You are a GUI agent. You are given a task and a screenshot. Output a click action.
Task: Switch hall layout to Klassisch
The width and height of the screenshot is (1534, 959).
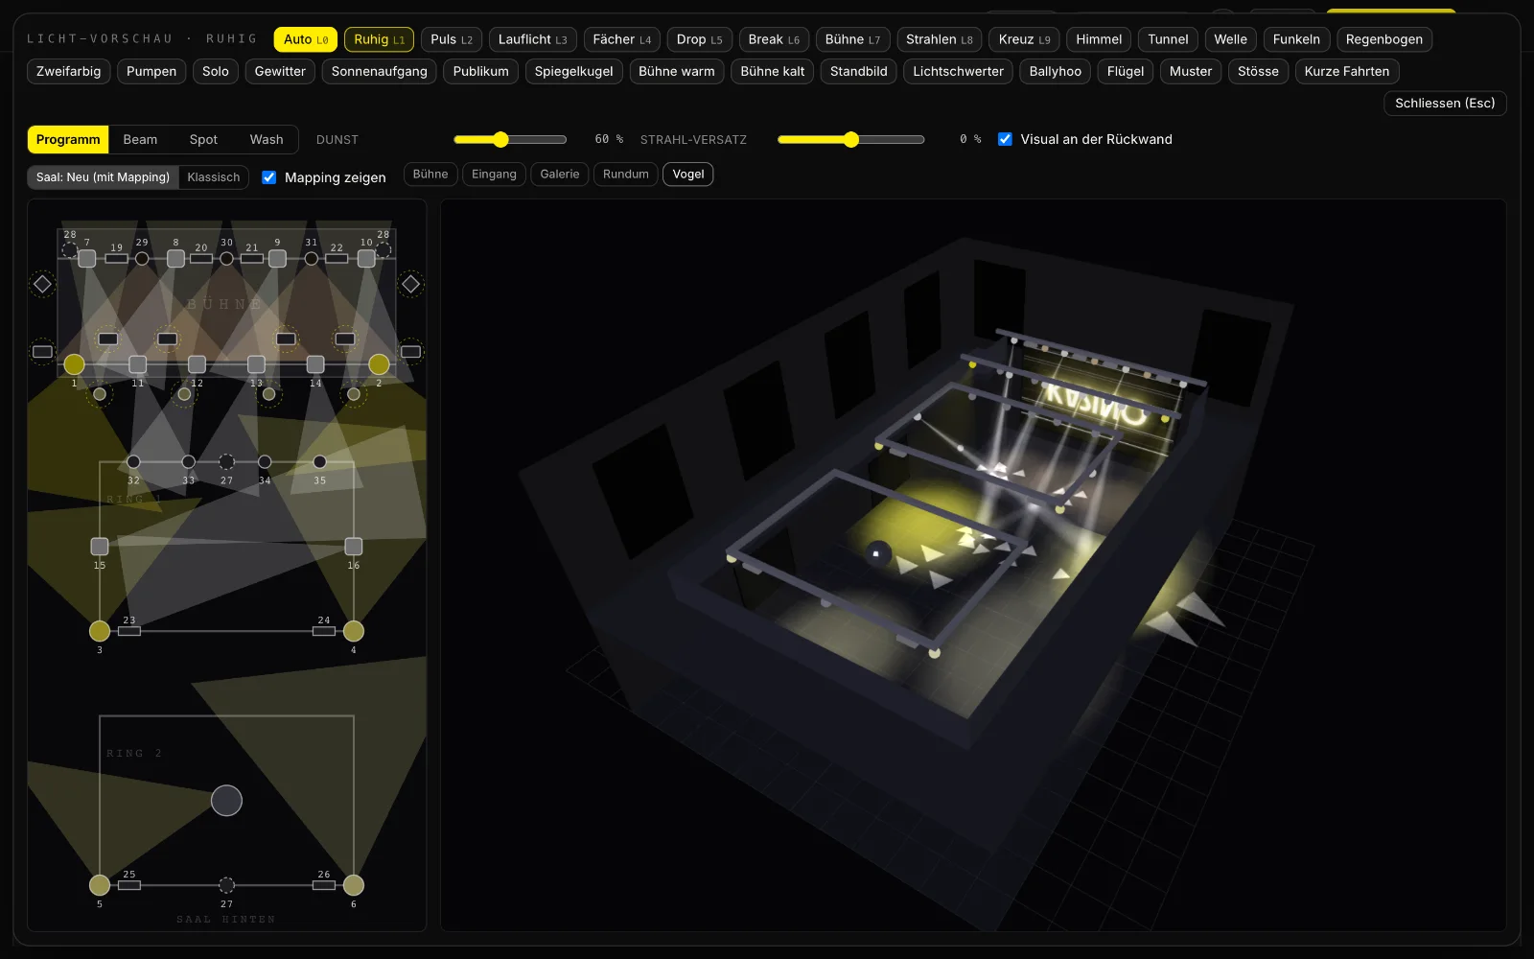point(214,177)
